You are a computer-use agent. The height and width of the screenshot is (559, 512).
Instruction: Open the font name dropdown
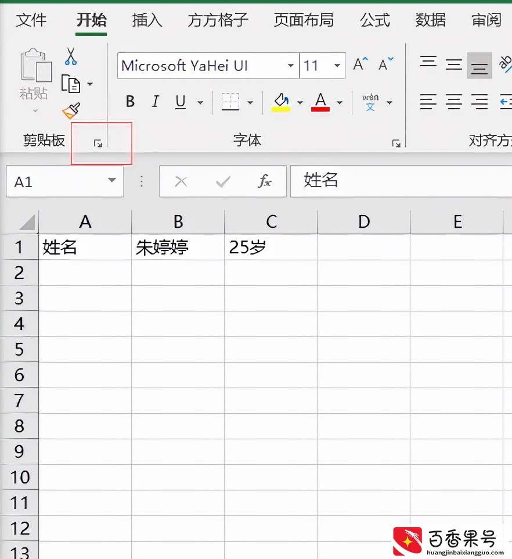[291, 65]
